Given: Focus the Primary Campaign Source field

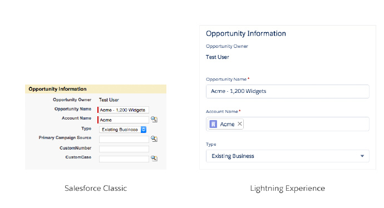Looking at the screenshot, I should click(124, 139).
